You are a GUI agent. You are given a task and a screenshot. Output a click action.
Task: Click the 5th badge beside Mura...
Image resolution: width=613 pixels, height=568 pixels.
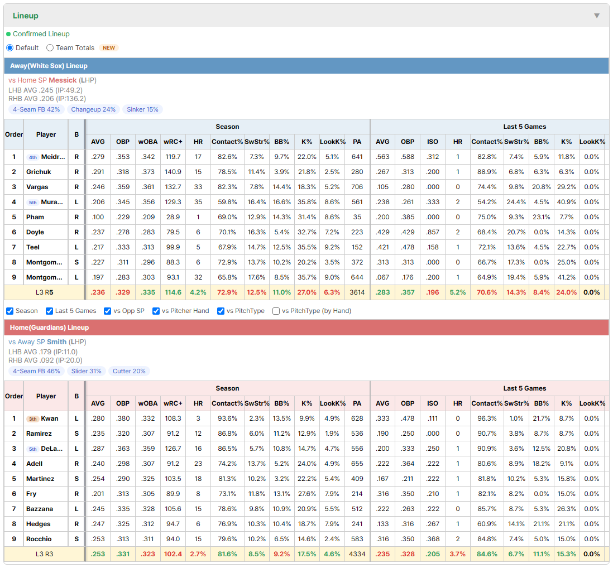tap(33, 203)
